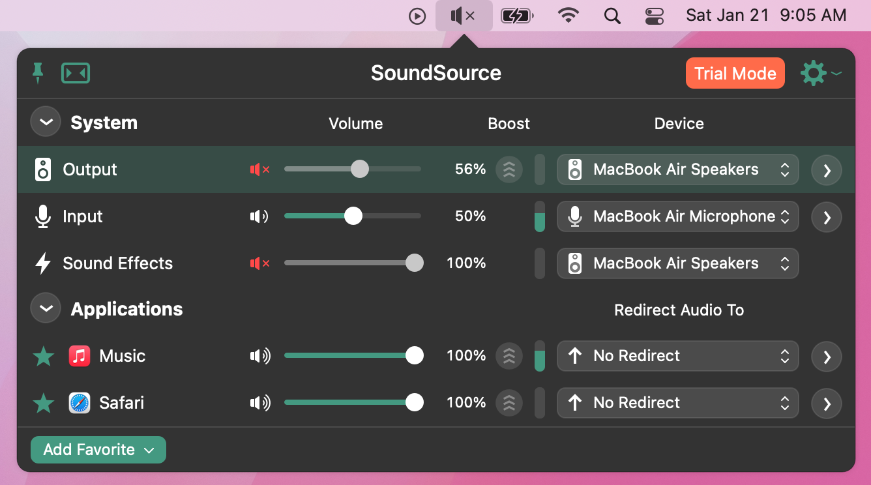This screenshot has width=871, height=485.
Task: Click the Safari app icon
Action: pos(80,403)
